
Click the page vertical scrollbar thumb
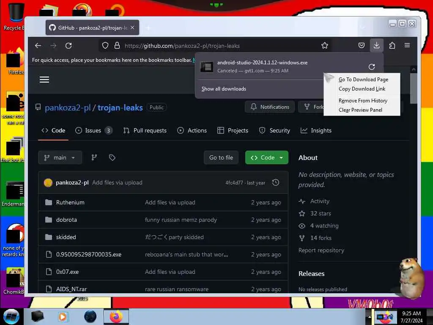tap(414, 88)
